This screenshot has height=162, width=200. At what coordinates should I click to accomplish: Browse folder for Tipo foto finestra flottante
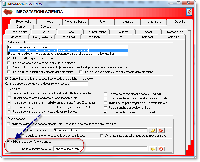click(153, 149)
